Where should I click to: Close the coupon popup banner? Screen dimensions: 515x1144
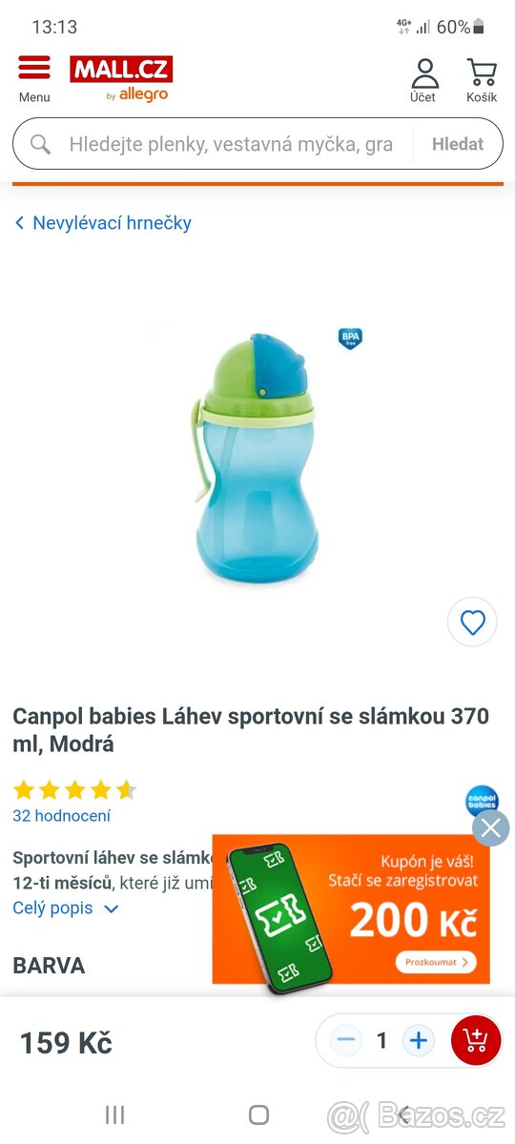coord(491,828)
